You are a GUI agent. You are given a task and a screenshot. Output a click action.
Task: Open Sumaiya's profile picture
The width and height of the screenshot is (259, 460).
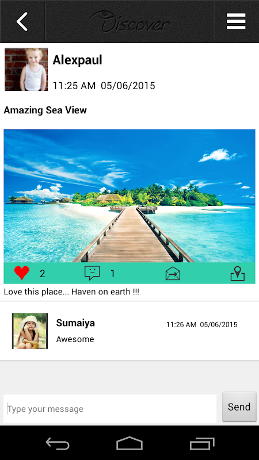pos(30,331)
